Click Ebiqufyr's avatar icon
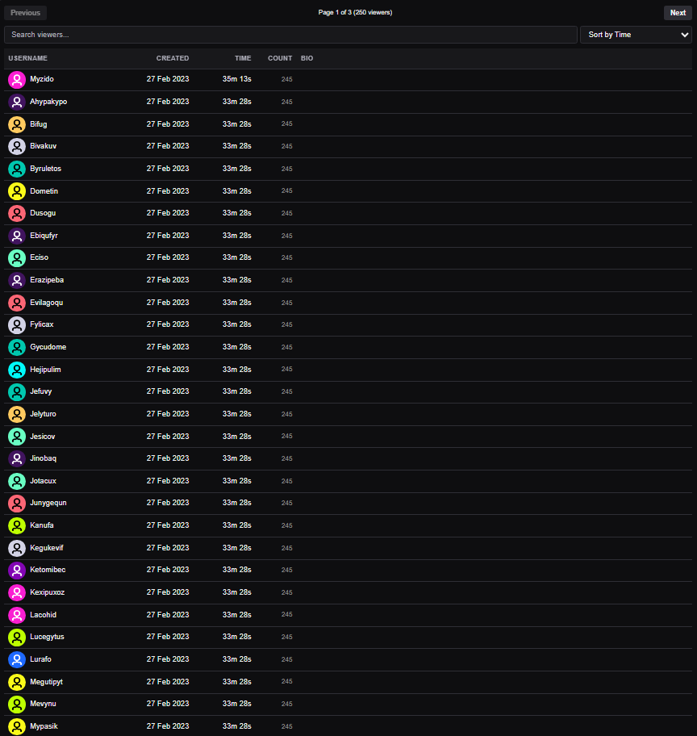The height and width of the screenshot is (736, 697). pos(17,236)
